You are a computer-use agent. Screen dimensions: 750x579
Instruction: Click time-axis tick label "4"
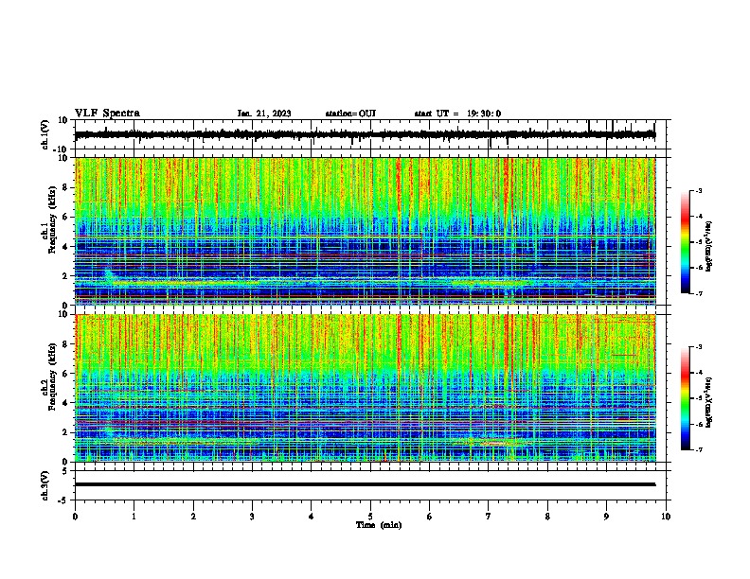[x=312, y=517]
